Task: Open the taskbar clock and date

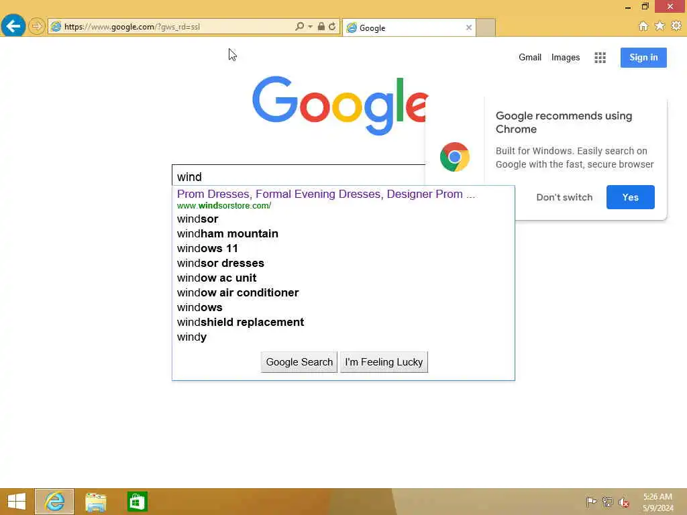Action: [657, 502]
